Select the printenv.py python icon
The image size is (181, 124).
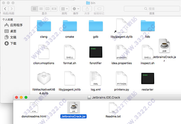[122, 78]
